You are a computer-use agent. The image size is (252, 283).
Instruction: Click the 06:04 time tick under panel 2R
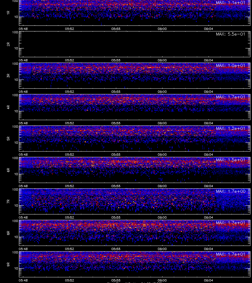209,60
